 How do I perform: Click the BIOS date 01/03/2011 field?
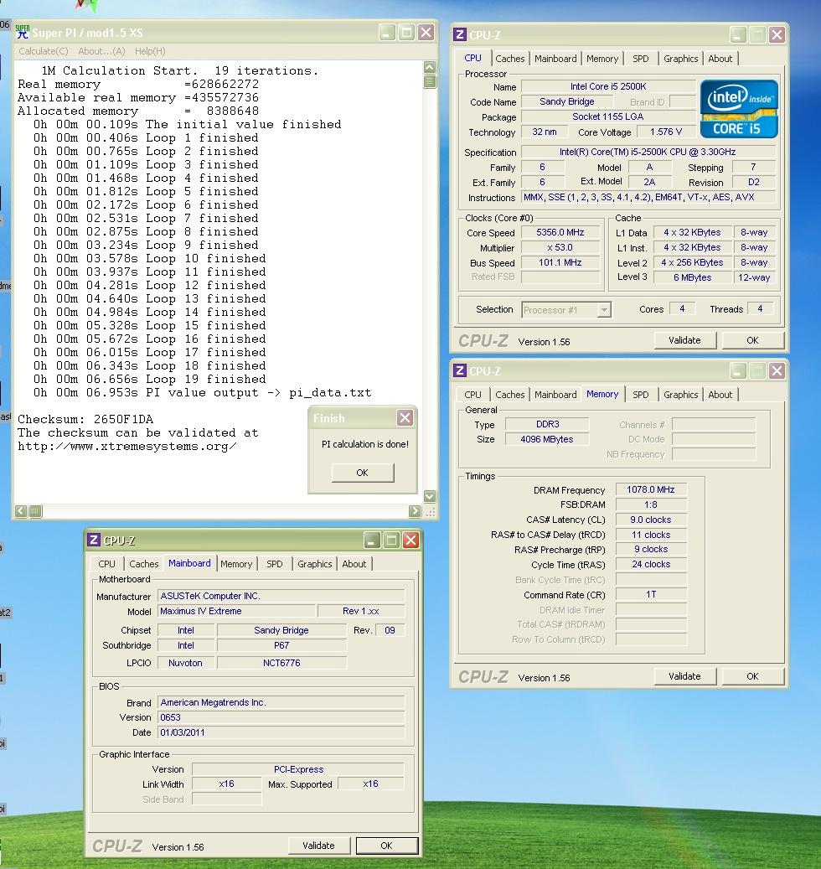281,732
